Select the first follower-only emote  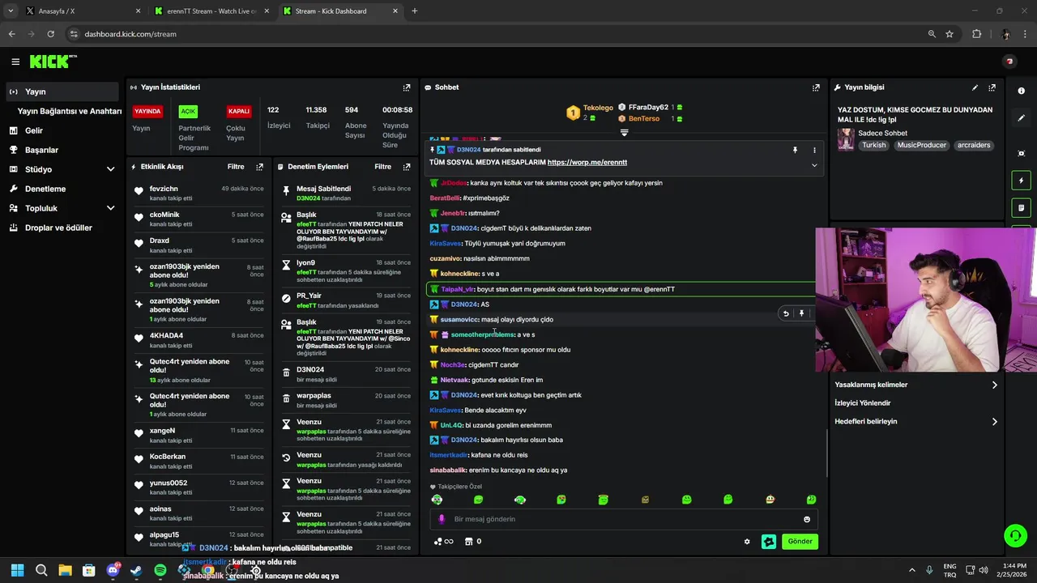[x=437, y=500]
